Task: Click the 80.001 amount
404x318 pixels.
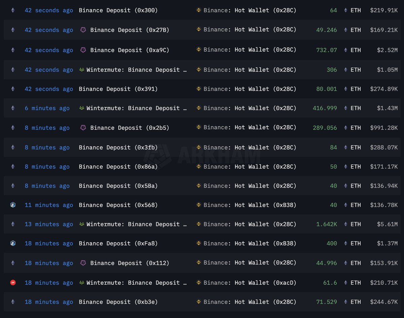Action: point(327,89)
